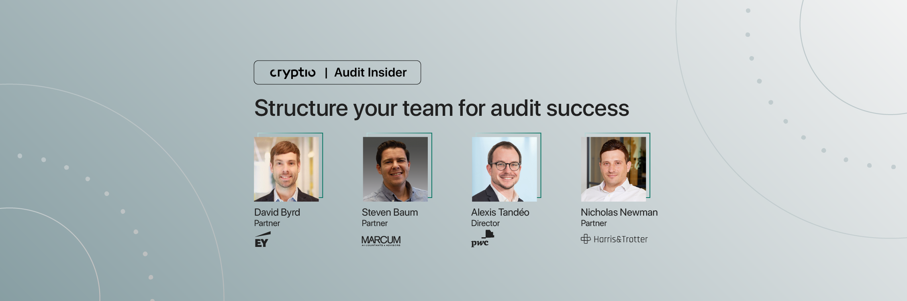Select David Byrd's headshot photo

(286, 169)
